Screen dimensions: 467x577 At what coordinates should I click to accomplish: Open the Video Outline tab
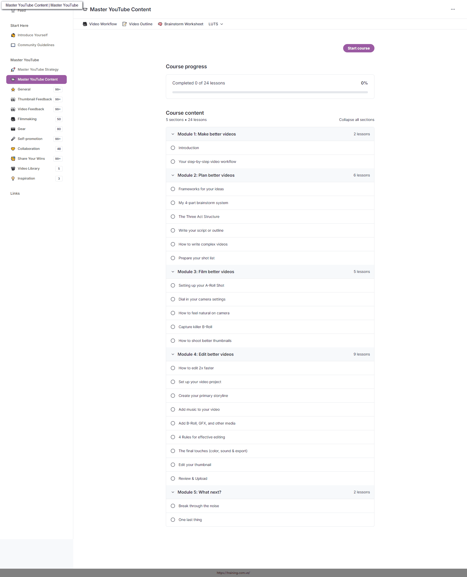tap(137, 24)
